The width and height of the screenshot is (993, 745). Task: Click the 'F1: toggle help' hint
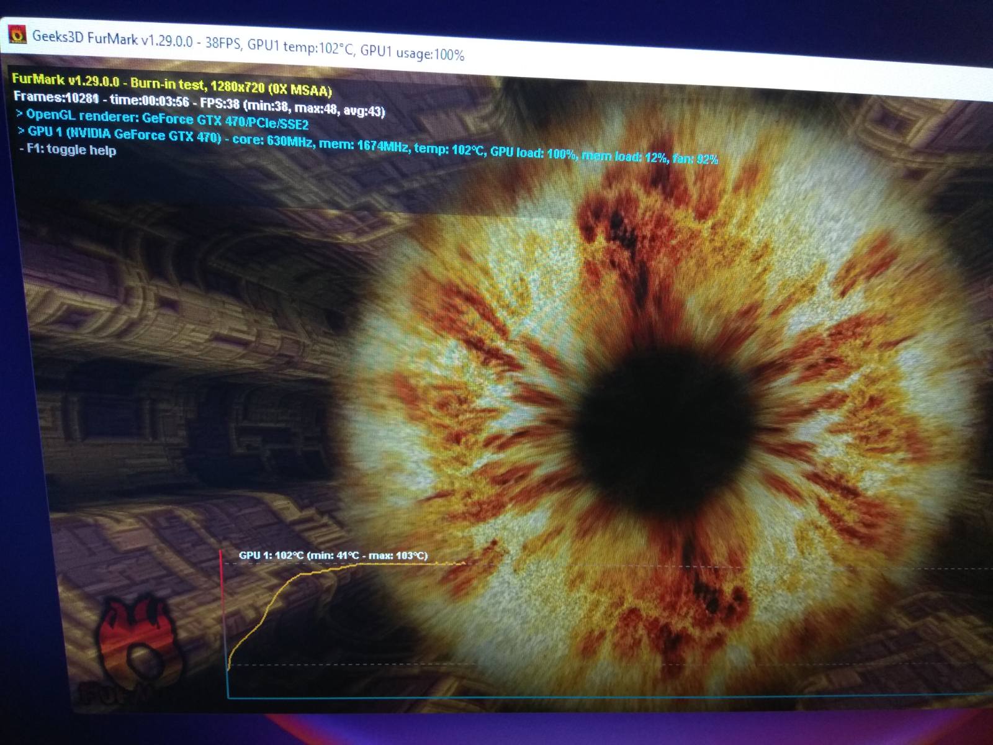click(x=68, y=150)
